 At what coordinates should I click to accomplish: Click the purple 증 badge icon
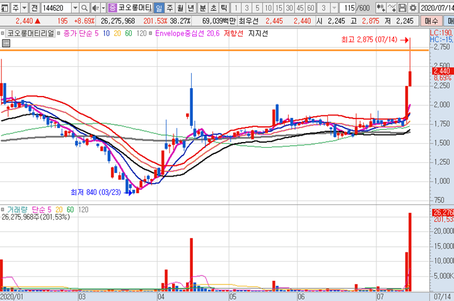(112, 8)
